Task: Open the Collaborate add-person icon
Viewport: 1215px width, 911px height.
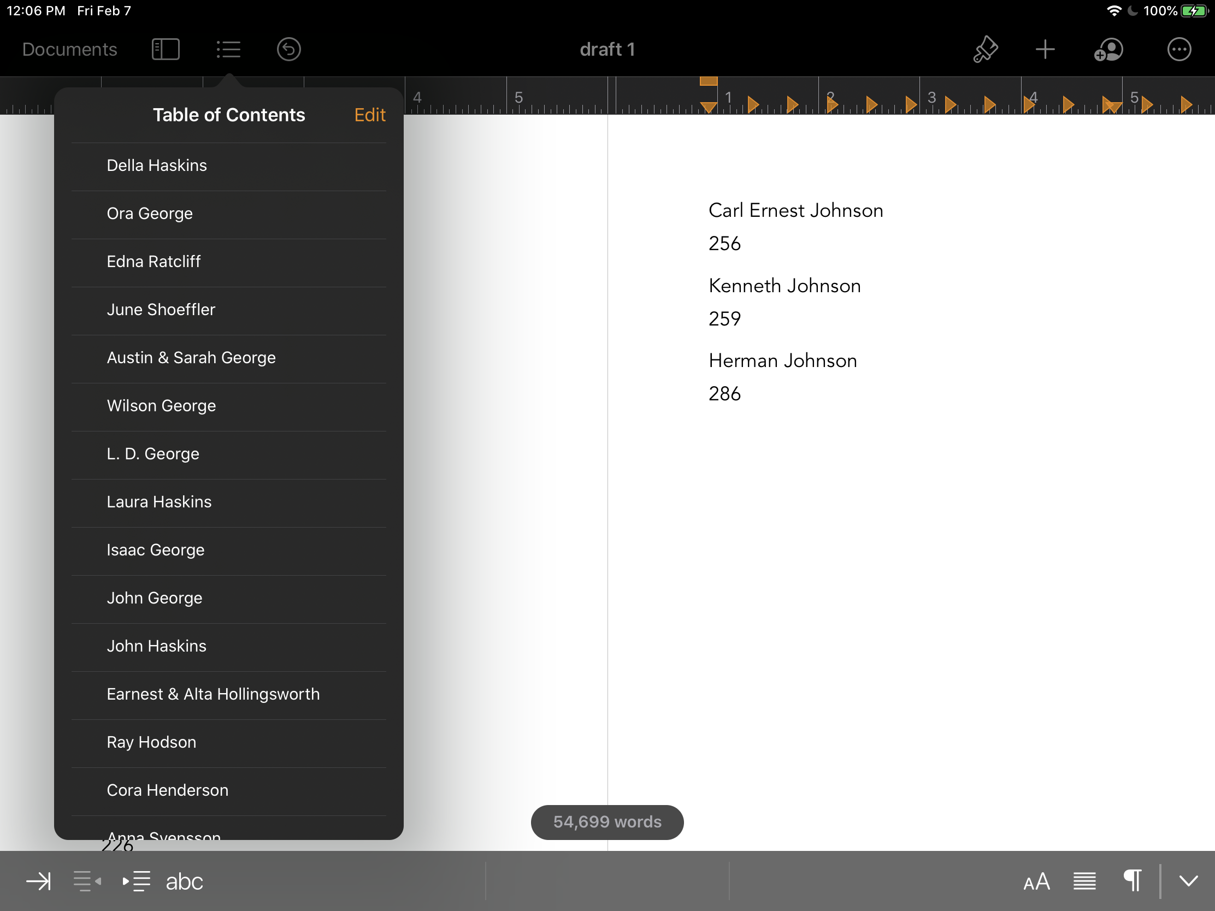Action: [1108, 49]
